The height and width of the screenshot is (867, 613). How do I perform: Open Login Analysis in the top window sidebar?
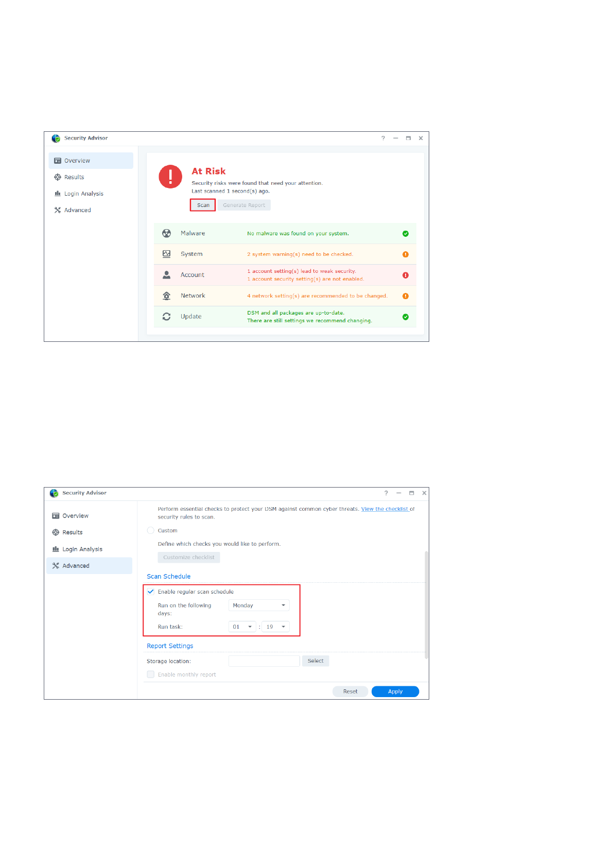[x=83, y=194]
